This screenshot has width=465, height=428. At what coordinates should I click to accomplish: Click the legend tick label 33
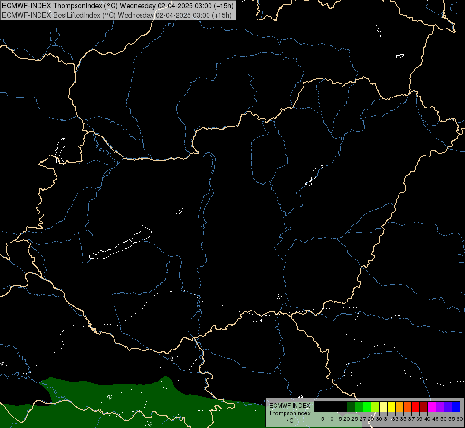[395, 419]
